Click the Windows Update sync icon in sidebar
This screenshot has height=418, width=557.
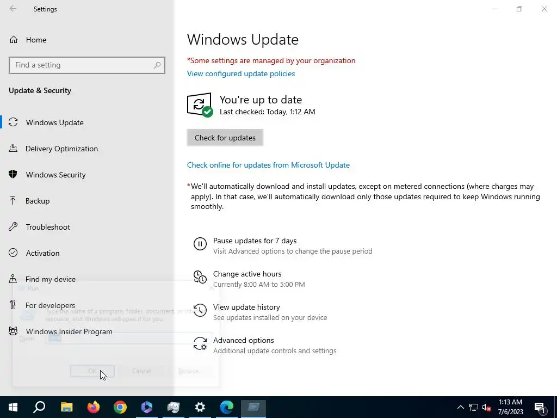[x=13, y=122]
